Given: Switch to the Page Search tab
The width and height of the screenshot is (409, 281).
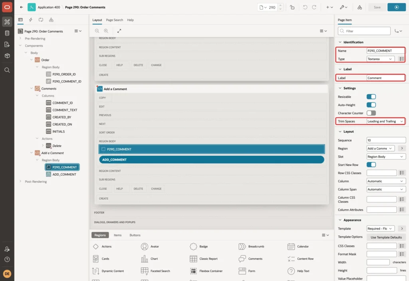Looking at the screenshot, I should pos(114,20).
